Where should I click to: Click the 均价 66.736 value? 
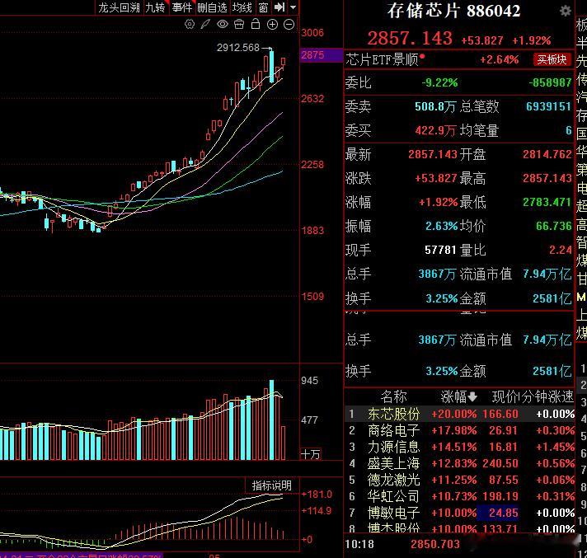click(554, 226)
